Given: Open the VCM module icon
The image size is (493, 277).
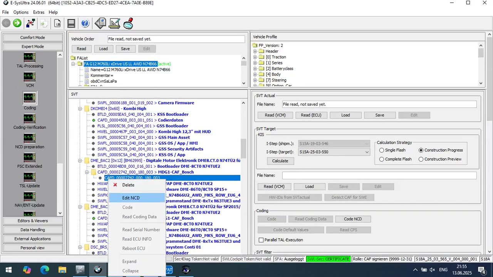Looking at the screenshot, I should pyautogui.click(x=30, y=77).
